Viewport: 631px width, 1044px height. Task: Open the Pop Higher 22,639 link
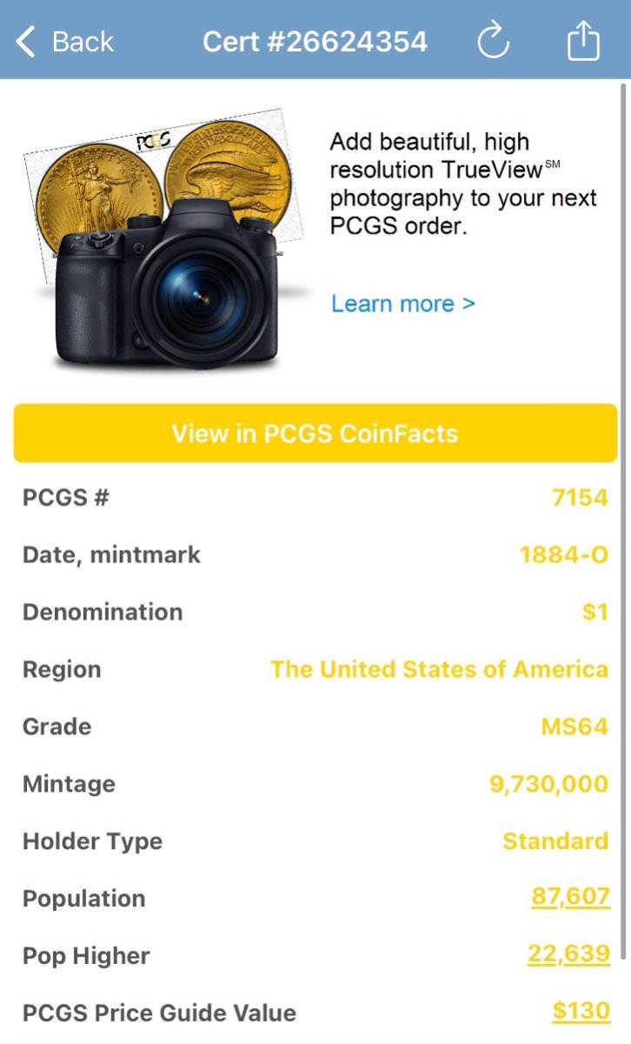[568, 955]
